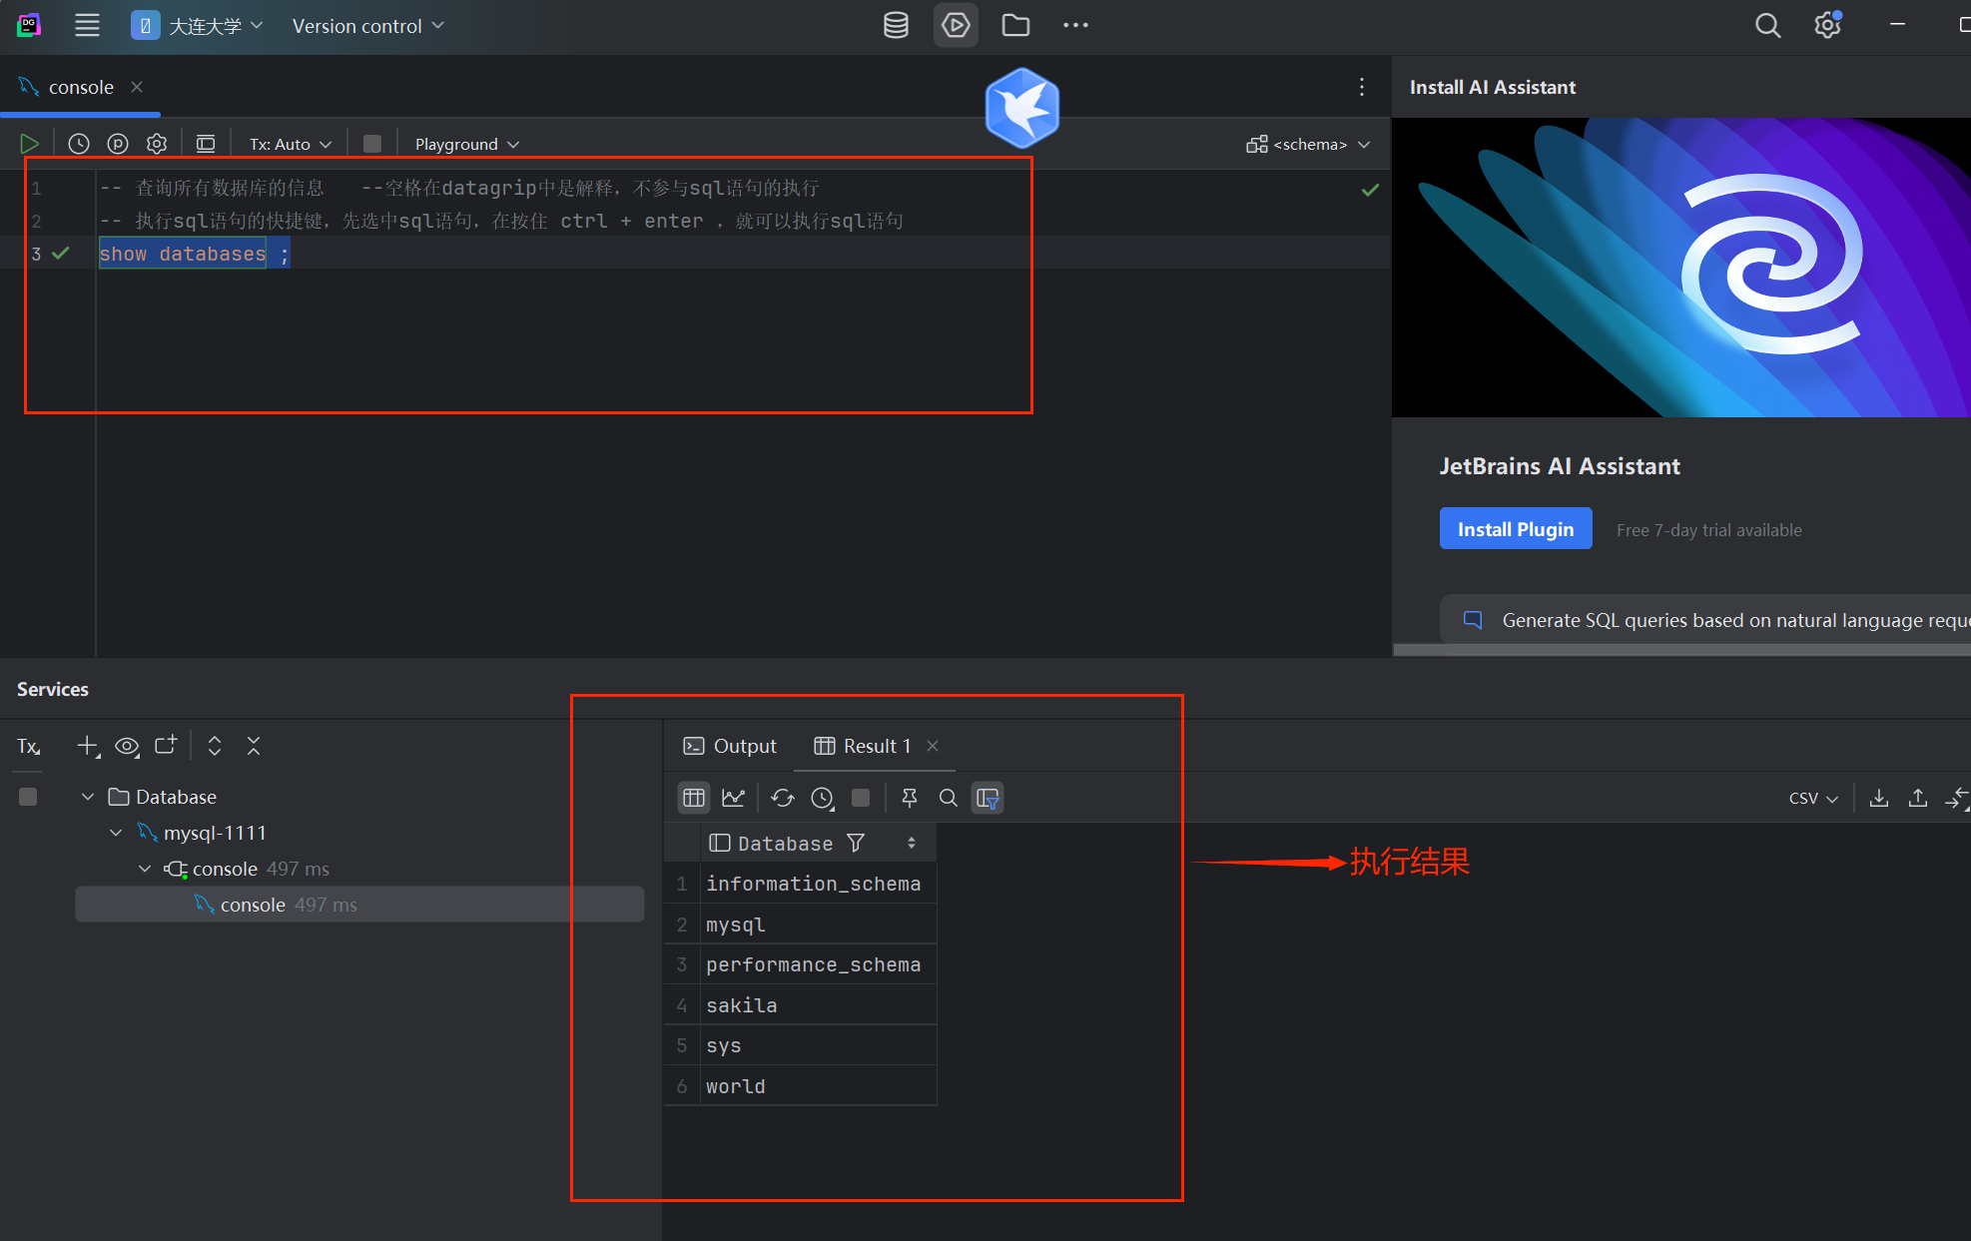Viewport: 1971px width, 1241px height.
Task: Switch result to chart view
Action: point(733,798)
